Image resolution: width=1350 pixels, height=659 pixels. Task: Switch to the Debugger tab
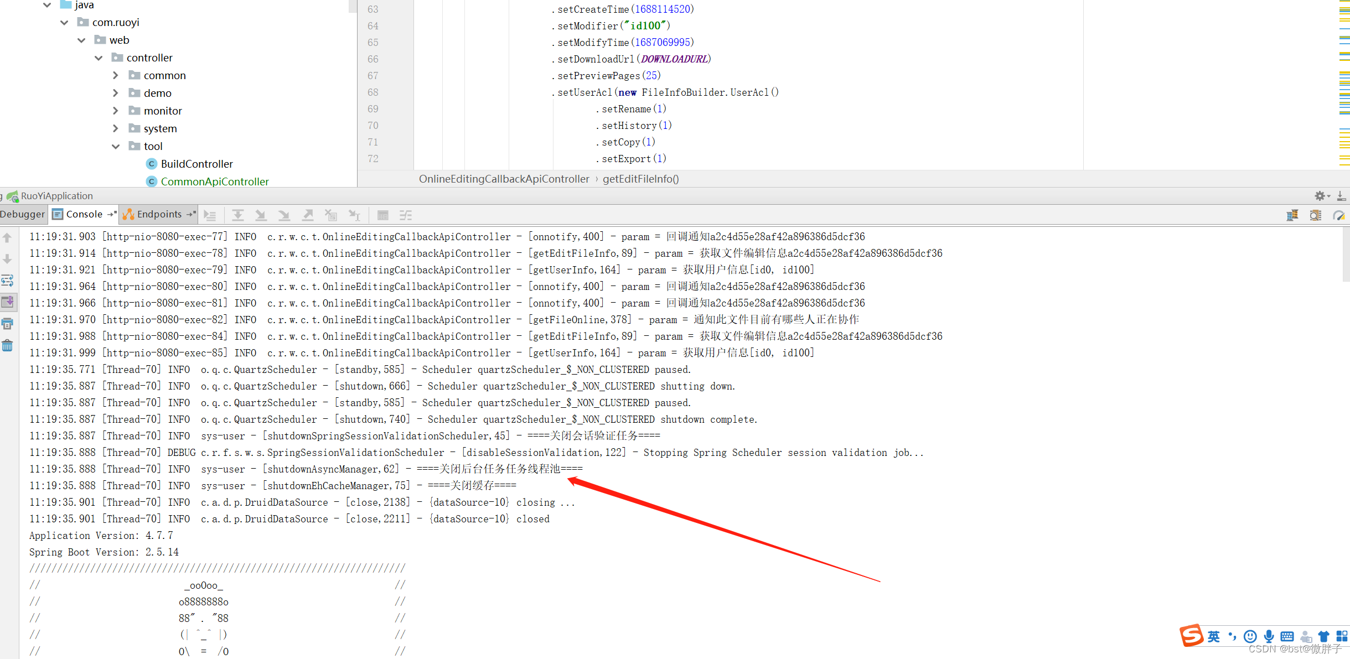click(x=23, y=214)
